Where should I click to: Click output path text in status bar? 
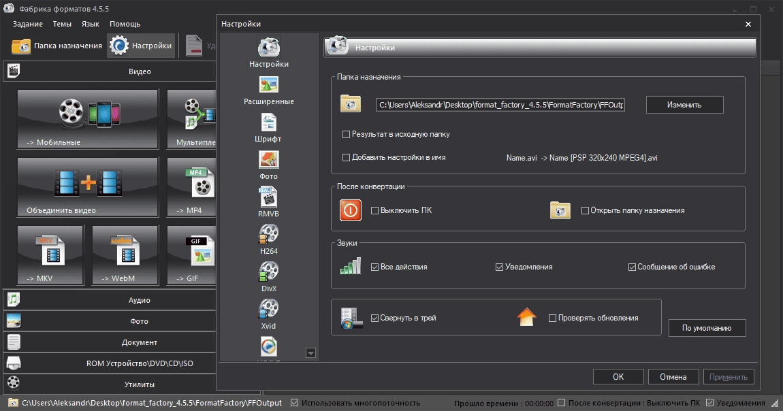[x=152, y=403]
